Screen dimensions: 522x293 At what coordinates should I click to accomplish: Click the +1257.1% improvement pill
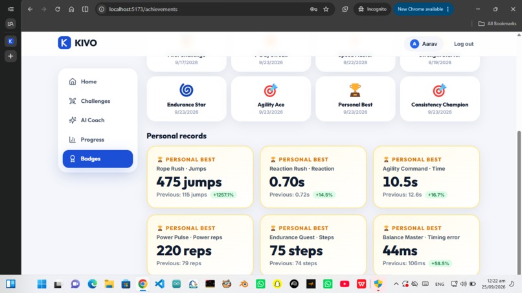pyautogui.click(x=223, y=195)
